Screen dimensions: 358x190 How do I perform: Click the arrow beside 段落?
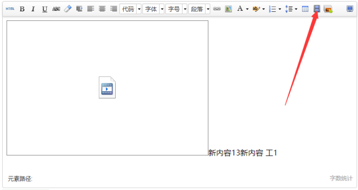click(208, 9)
